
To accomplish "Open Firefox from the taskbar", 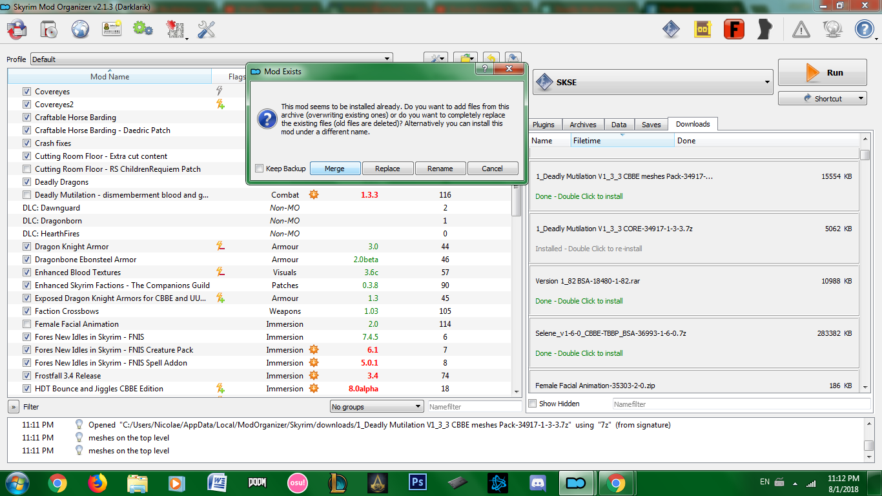I will (97, 482).
